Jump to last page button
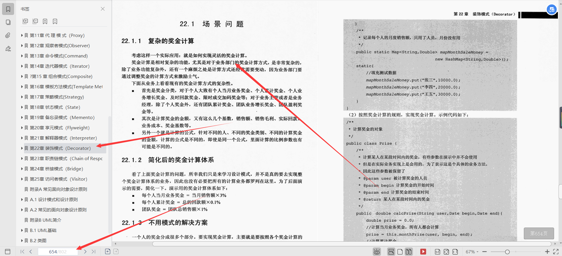The width and height of the screenshot is (562, 256). (x=94, y=252)
